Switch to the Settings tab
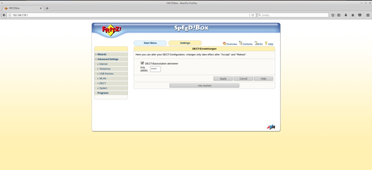The image size is (372, 170). tap(185, 43)
